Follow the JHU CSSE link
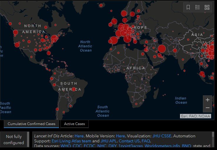 162,136
